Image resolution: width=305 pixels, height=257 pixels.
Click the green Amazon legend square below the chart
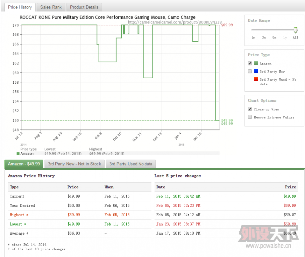coord(18,154)
